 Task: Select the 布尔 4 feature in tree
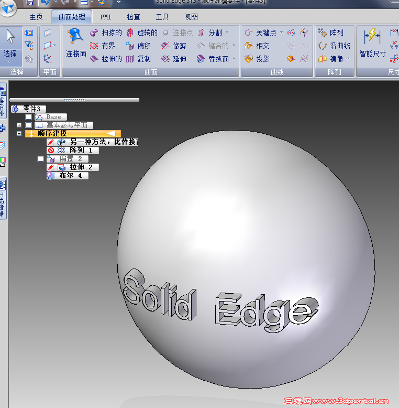pos(68,175)
